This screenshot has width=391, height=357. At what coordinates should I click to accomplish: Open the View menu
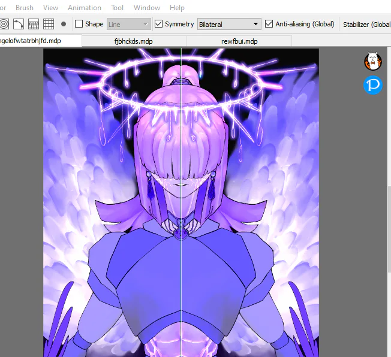(x=50, y=8)
